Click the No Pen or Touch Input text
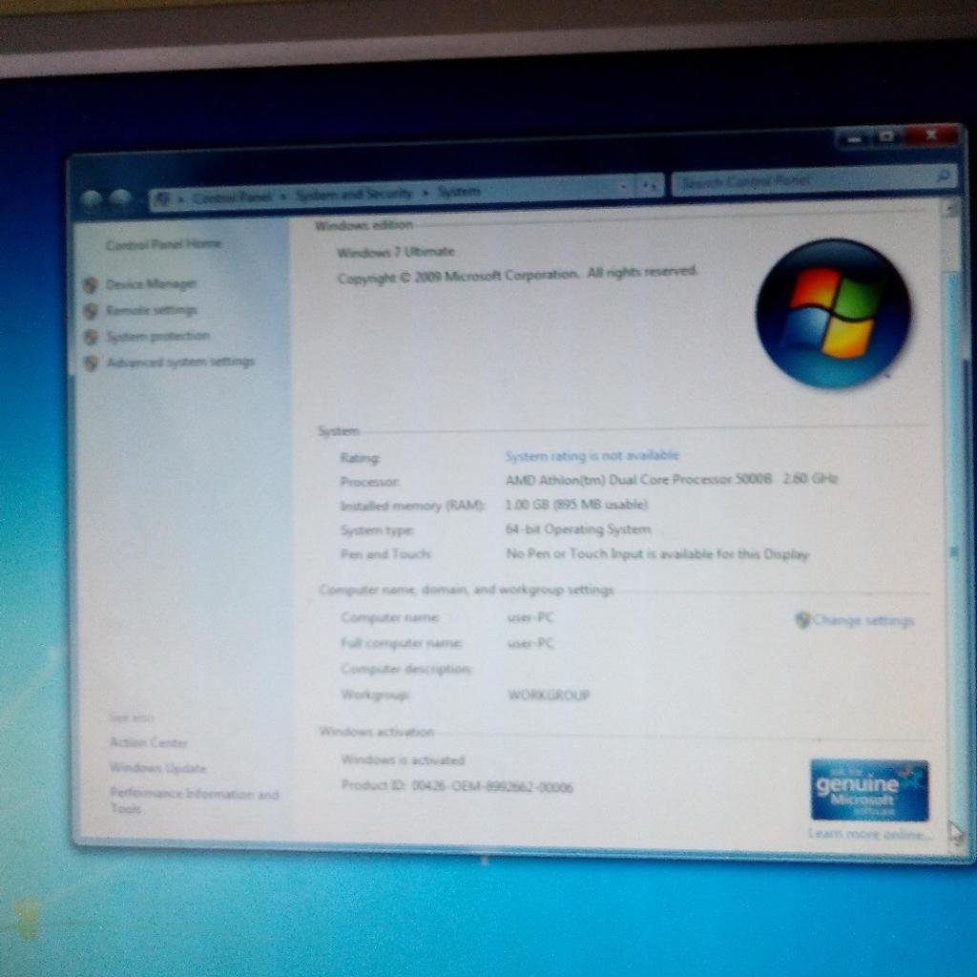Screen dimensions: 977x977 tap(657, 554)
